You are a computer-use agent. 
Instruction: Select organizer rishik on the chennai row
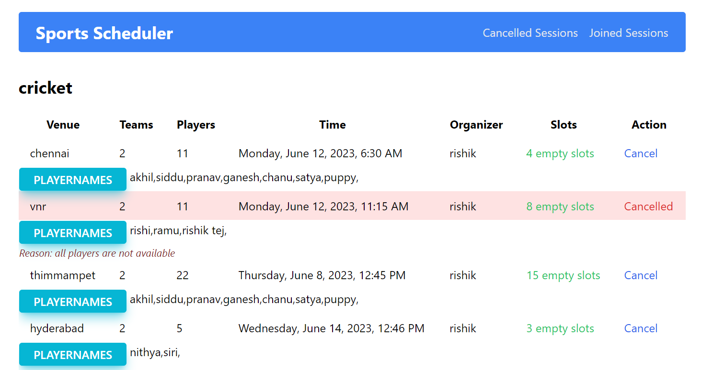pyautogui.click(x=462, y=153)
